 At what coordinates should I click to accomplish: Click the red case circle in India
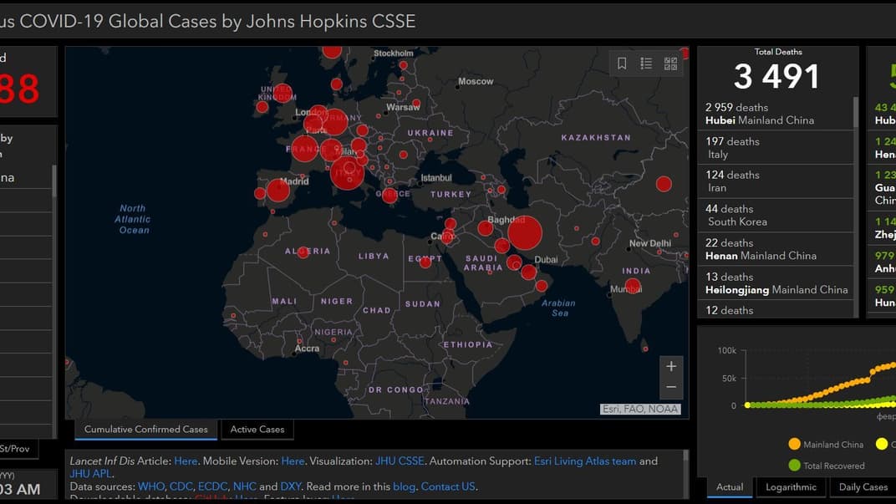[x=633, y=286]
